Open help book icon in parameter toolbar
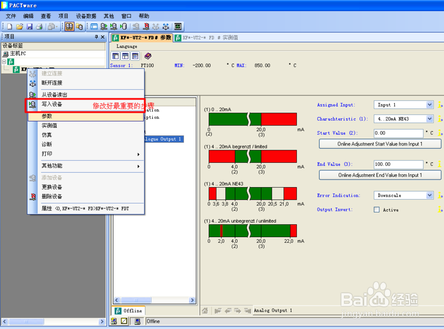444x329 pixels. [148, 56]
